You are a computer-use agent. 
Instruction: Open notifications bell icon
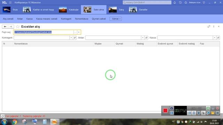click(175, 2)
